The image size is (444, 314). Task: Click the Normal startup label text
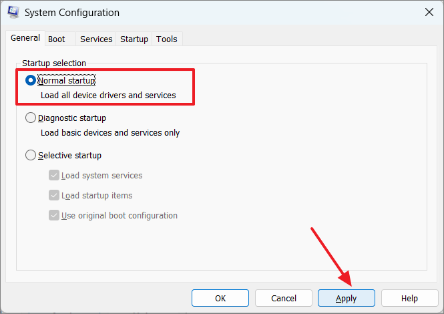pos(67,80)
